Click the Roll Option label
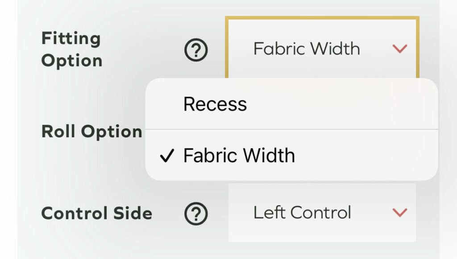The width and height of the screenshot is (457, 259). [x=91, y=132]
